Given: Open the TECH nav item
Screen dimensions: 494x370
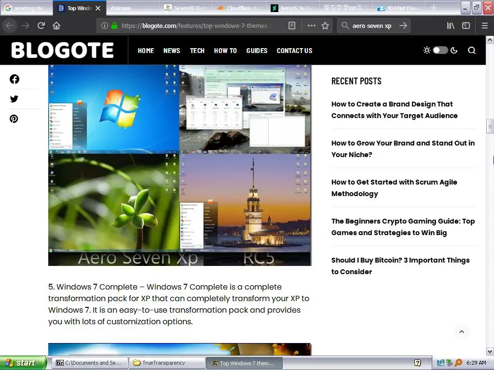Looking at the screenshot, I should [x=197, y=51].
